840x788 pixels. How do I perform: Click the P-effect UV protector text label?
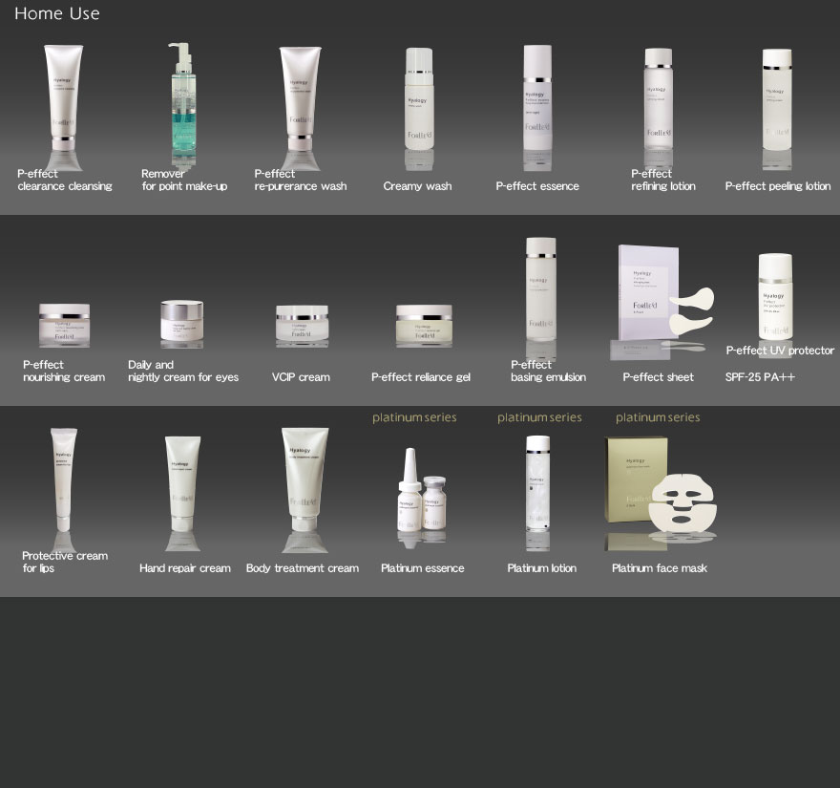pyautogui.click(x=780, y=351)
